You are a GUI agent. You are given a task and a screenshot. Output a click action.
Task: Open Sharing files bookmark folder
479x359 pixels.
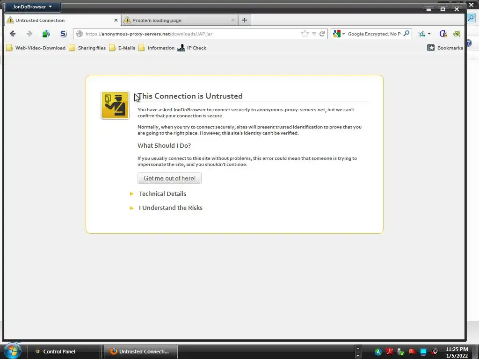(x=87, y=48)
